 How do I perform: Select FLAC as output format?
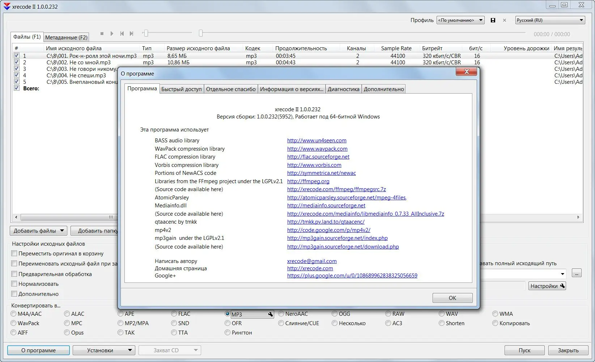tap(174, 314)
